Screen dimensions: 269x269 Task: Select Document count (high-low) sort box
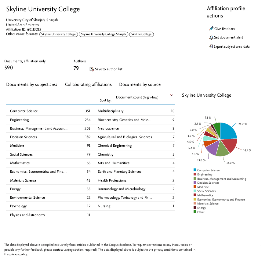(145, 97)
